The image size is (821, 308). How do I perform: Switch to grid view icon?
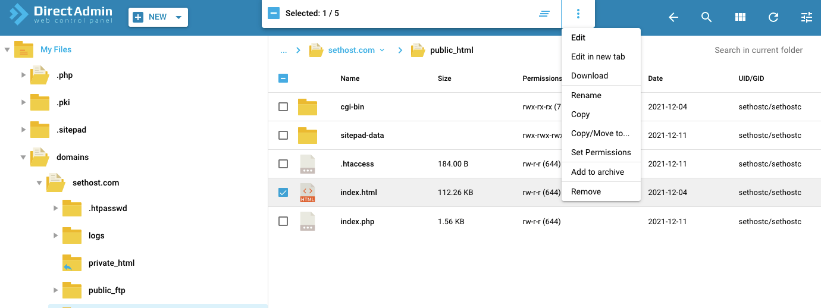[740, 17]
